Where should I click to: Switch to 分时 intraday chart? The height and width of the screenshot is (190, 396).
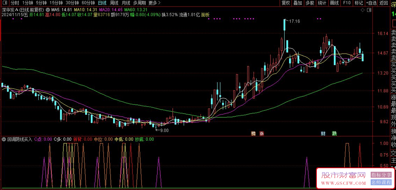tap(15, 3)
